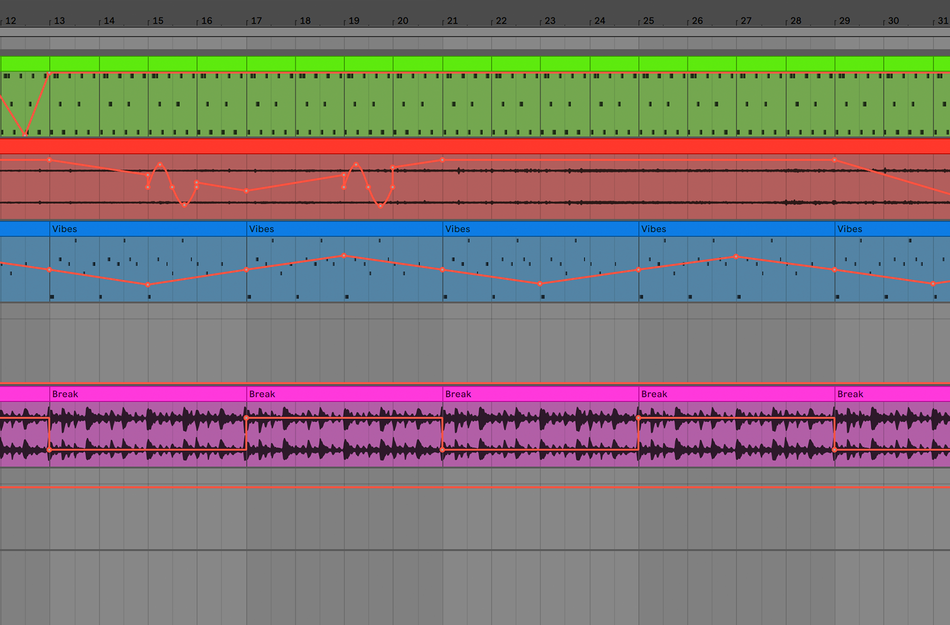This screenshot has height=625, width=950.
Task: Click Vibes automation breakpoint at bar 21
Action: tap(443, 270)
